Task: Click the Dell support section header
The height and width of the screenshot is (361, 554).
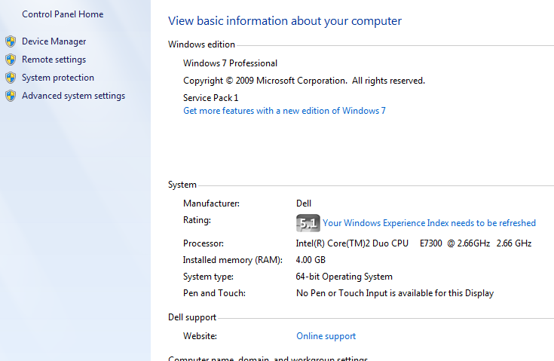Action: coord(192,317)
